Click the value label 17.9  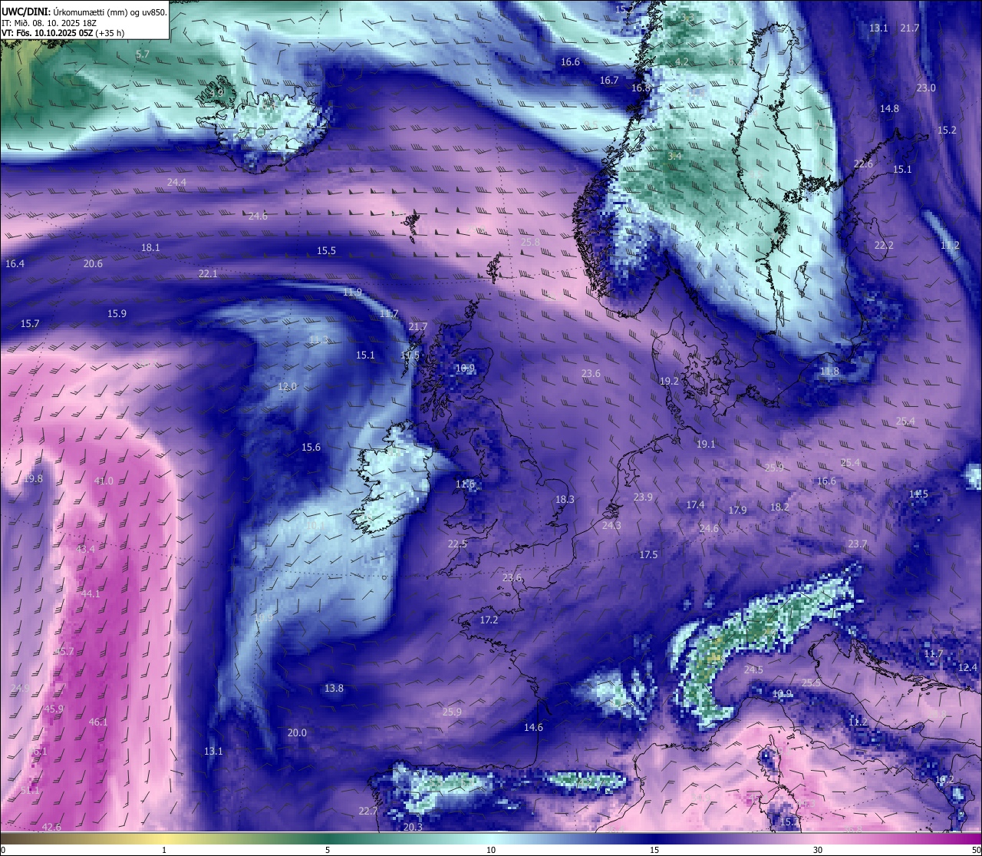tap(737, 510)
